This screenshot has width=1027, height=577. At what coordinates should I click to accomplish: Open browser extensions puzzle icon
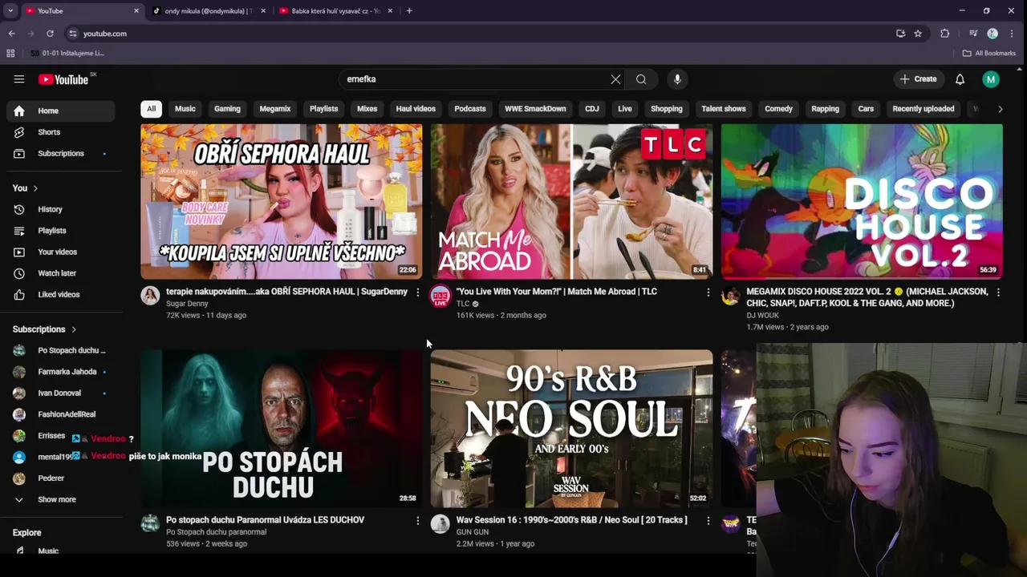[945, 34]
